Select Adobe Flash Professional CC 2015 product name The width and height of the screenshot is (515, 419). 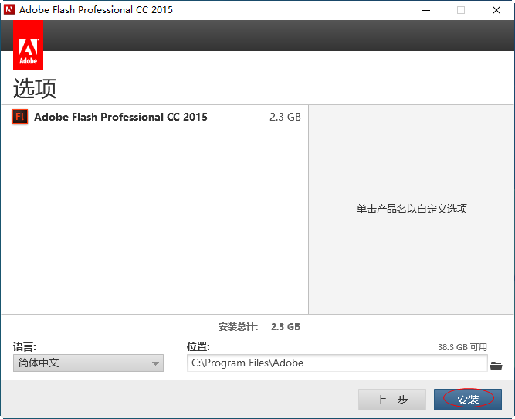point(120,118)
